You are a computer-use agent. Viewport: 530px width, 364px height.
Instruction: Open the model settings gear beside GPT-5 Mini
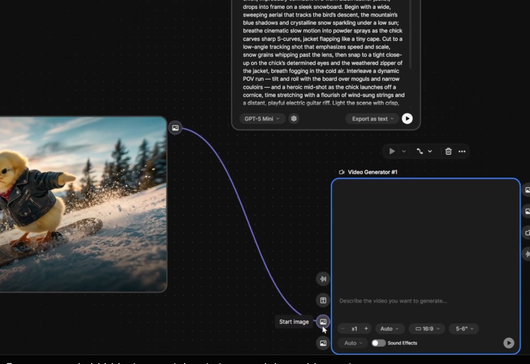click(293, 119)
